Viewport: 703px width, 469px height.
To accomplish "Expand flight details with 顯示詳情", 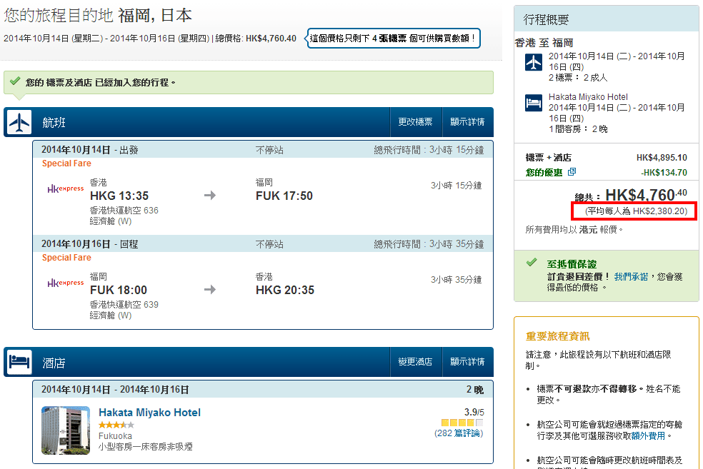I will 467,122.
